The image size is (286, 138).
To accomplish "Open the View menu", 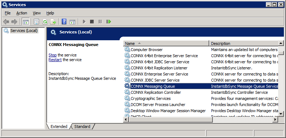I will tap(37, 13).
